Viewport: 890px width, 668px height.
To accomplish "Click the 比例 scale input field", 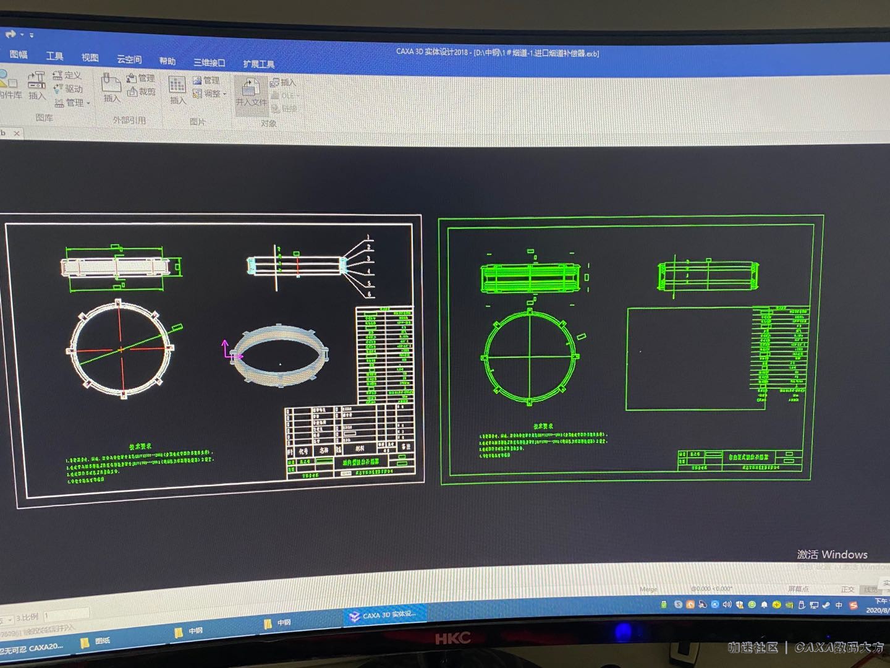I will (66, 615).
